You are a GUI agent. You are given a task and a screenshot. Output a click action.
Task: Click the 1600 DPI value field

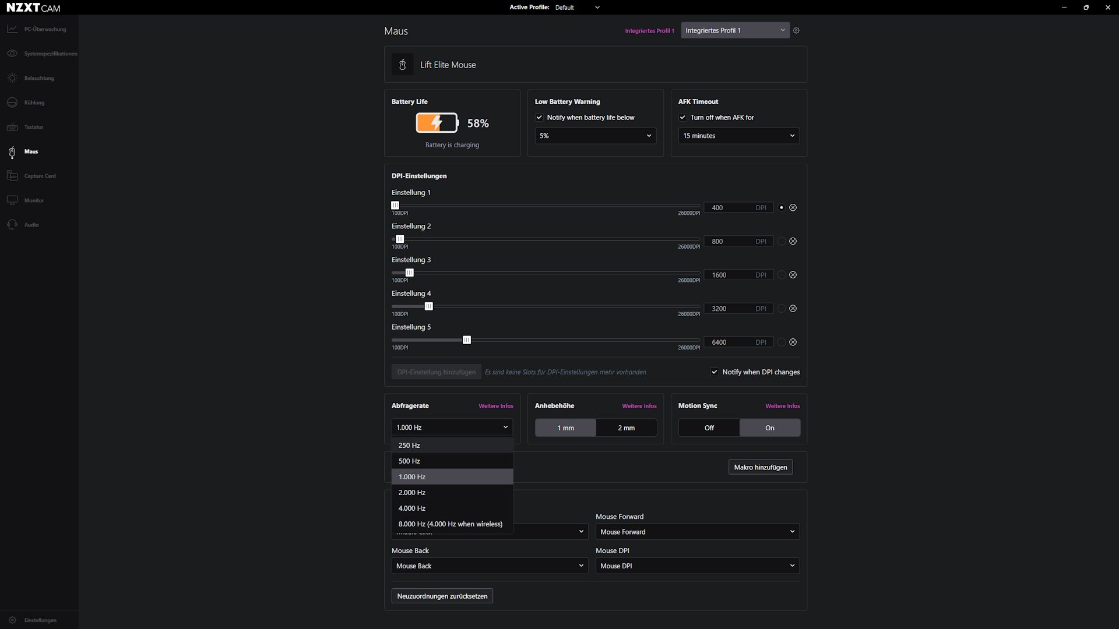(738, 275)
